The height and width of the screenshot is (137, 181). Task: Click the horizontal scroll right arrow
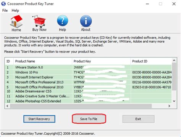(169, 106)
